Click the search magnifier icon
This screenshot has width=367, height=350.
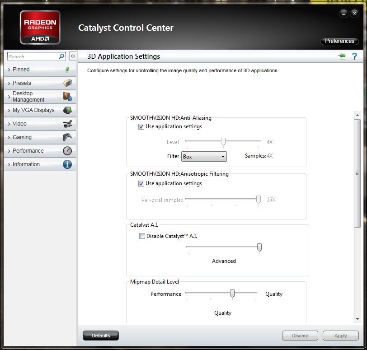(x=61, y=56)
